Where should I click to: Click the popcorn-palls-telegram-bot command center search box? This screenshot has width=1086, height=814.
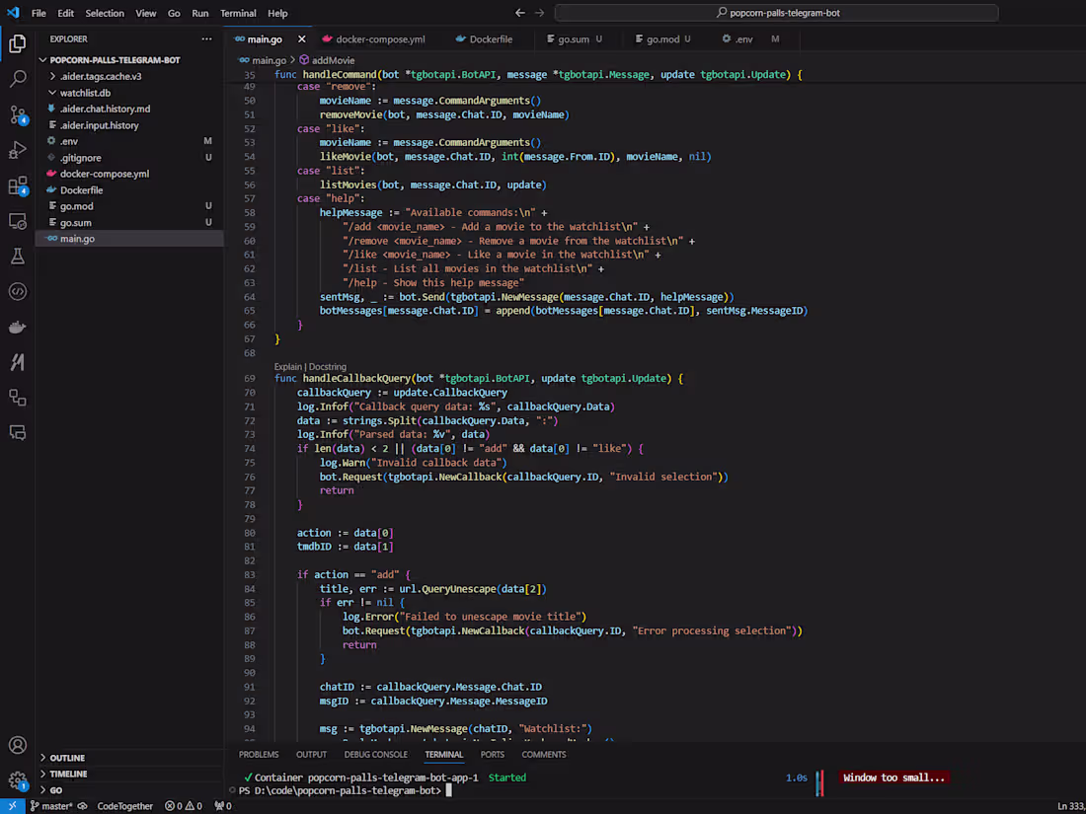coord(776,13)
